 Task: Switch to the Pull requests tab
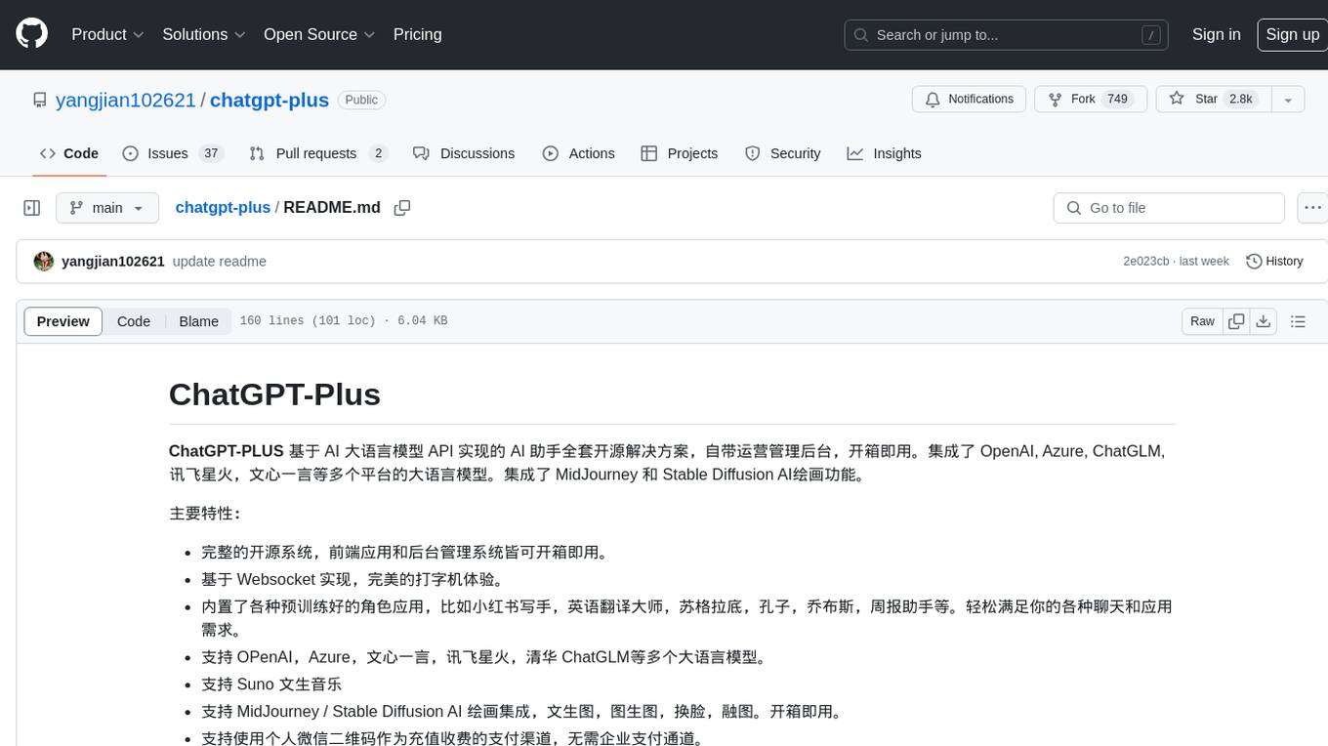[318, 153]
